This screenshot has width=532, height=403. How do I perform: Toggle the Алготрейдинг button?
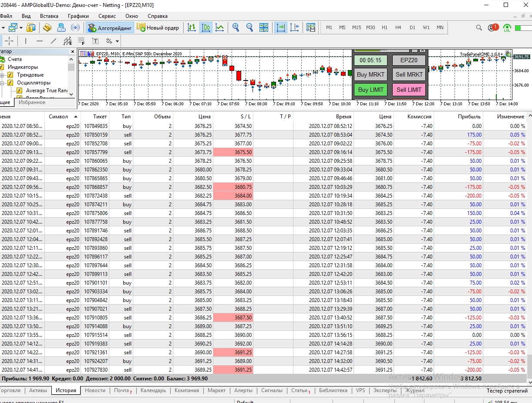110,27
